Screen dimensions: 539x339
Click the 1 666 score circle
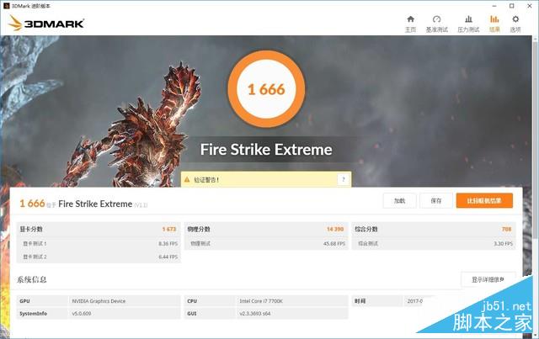tap(266, 89)
